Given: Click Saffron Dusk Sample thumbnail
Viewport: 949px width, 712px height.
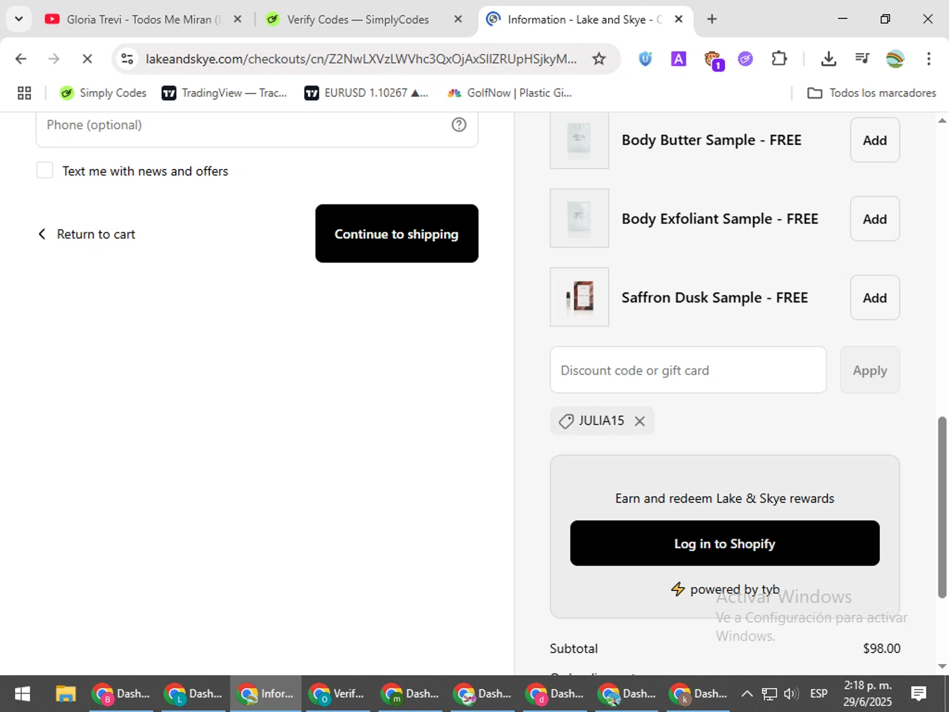Looking at the screenshot, I should tap(579, 297).
